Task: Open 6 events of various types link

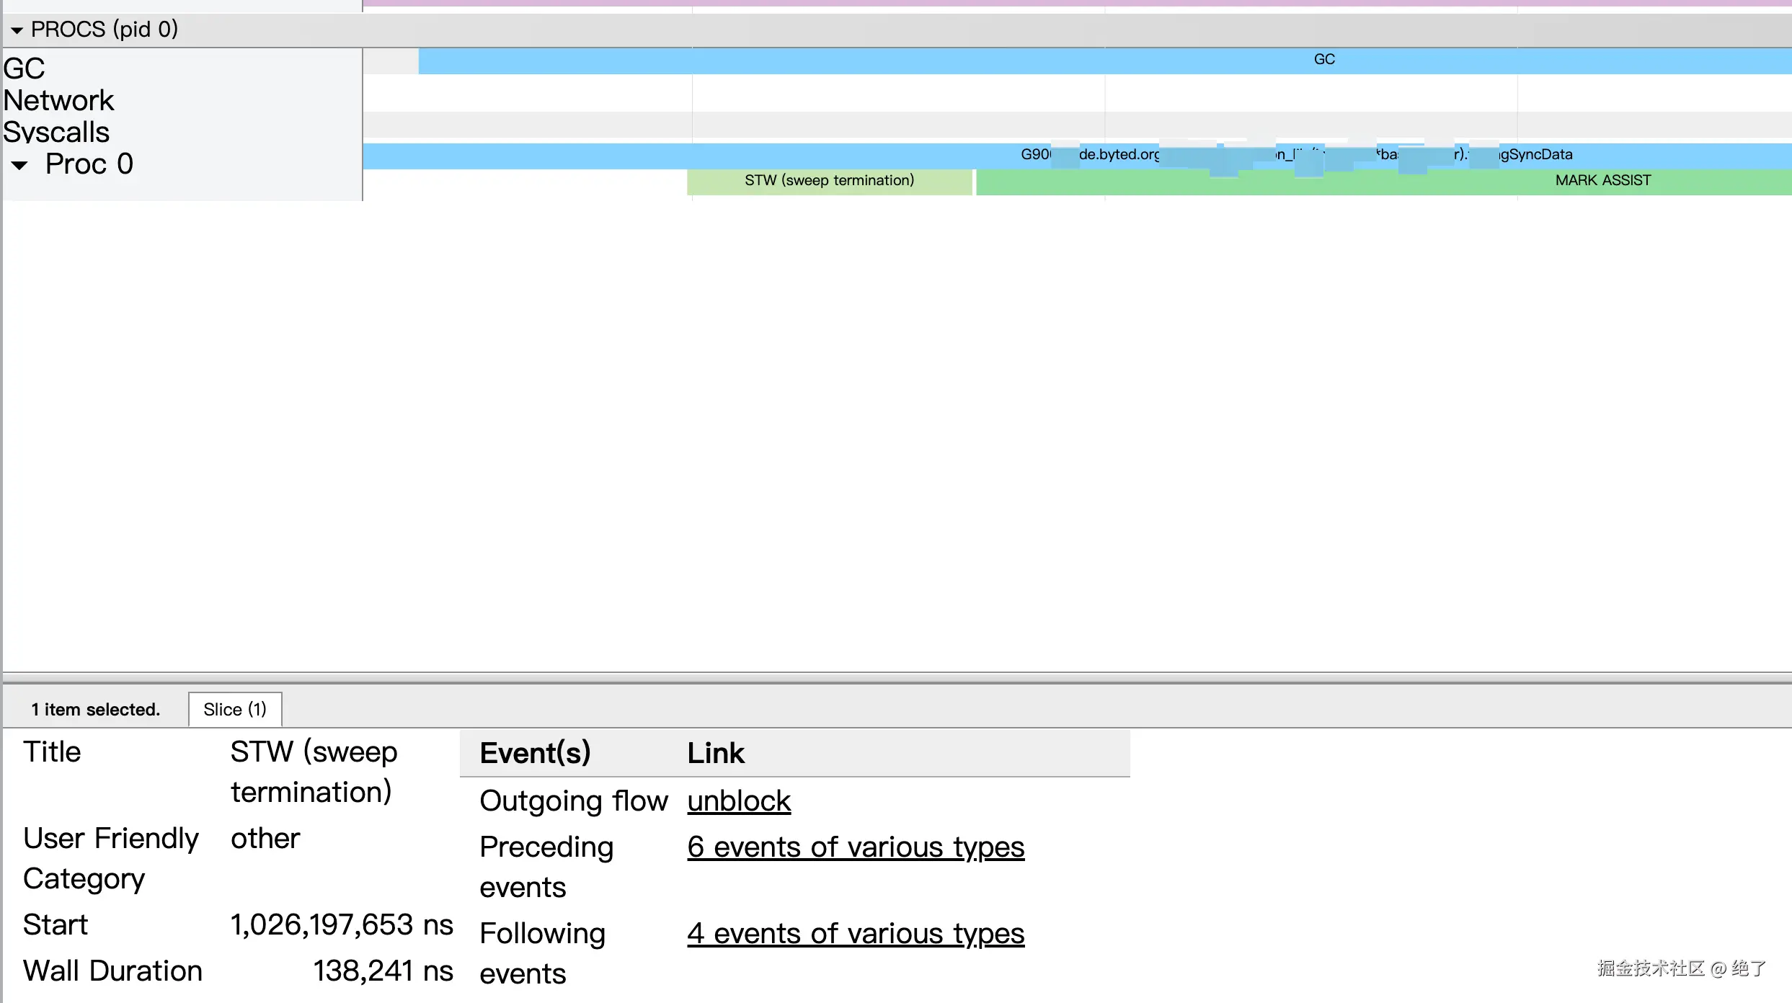Action: (856, 847)
